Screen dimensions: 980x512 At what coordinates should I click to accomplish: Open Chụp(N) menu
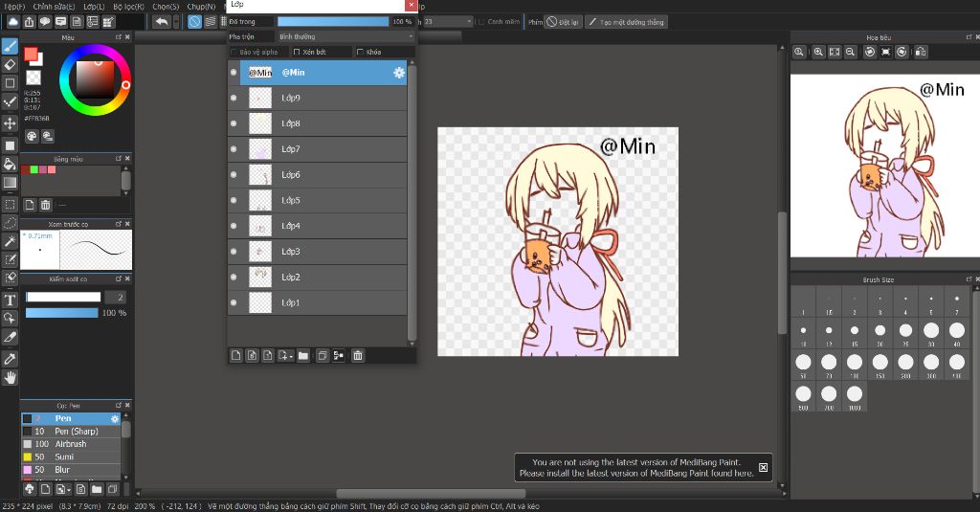(201, 7)
